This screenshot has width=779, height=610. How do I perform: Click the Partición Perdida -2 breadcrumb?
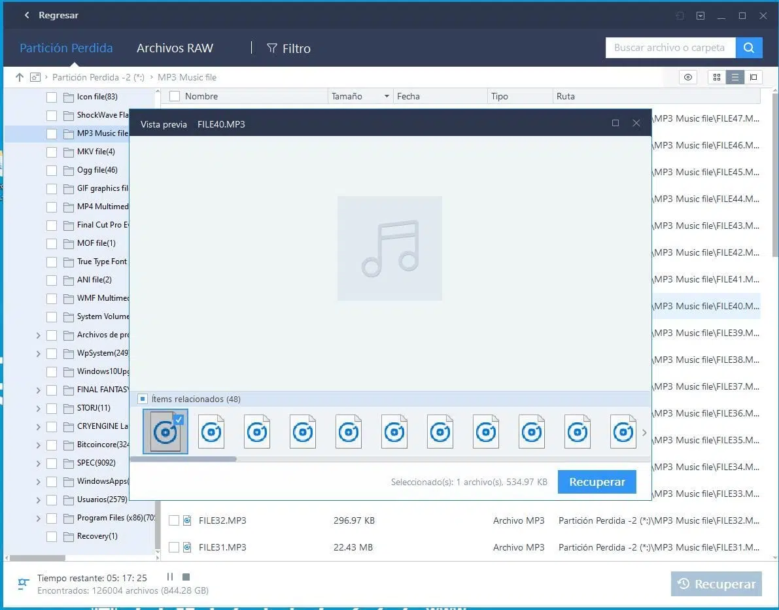tap(98, 77)
